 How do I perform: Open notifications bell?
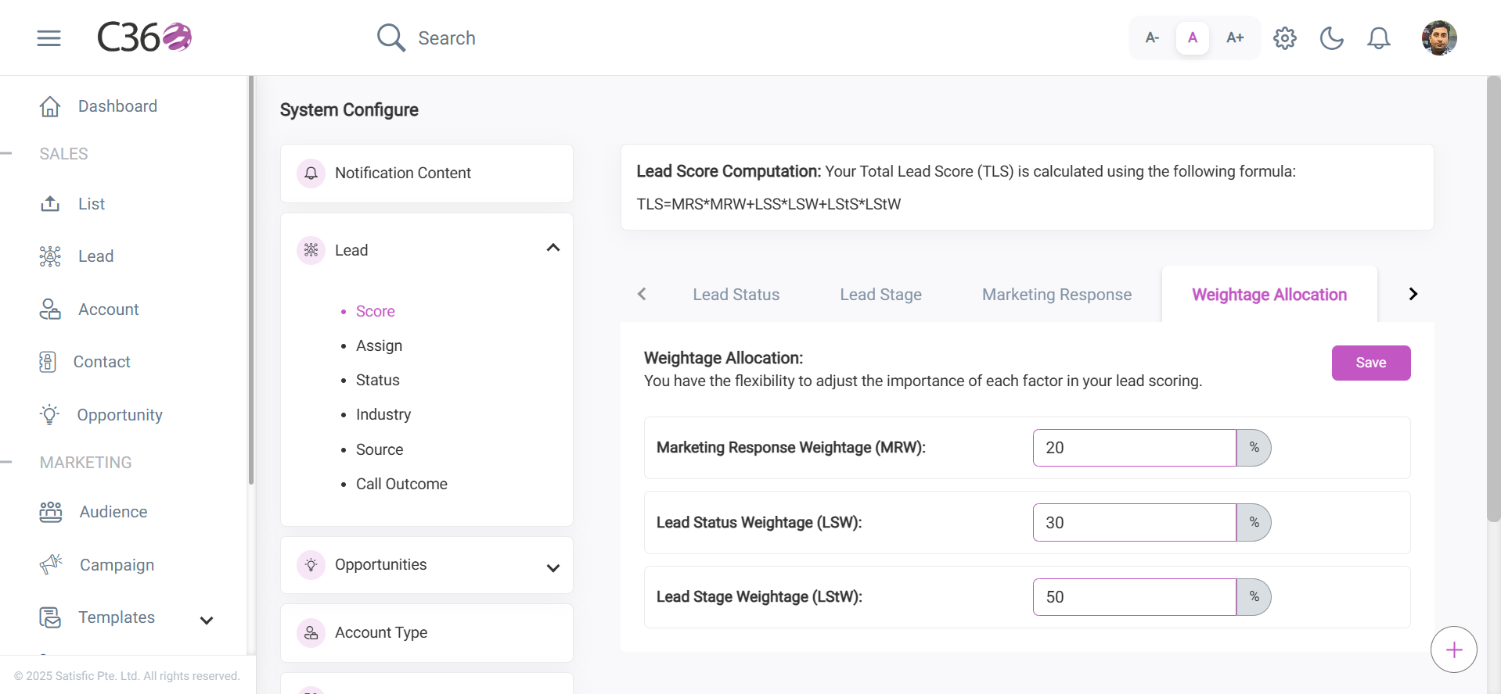[1379, 38]
